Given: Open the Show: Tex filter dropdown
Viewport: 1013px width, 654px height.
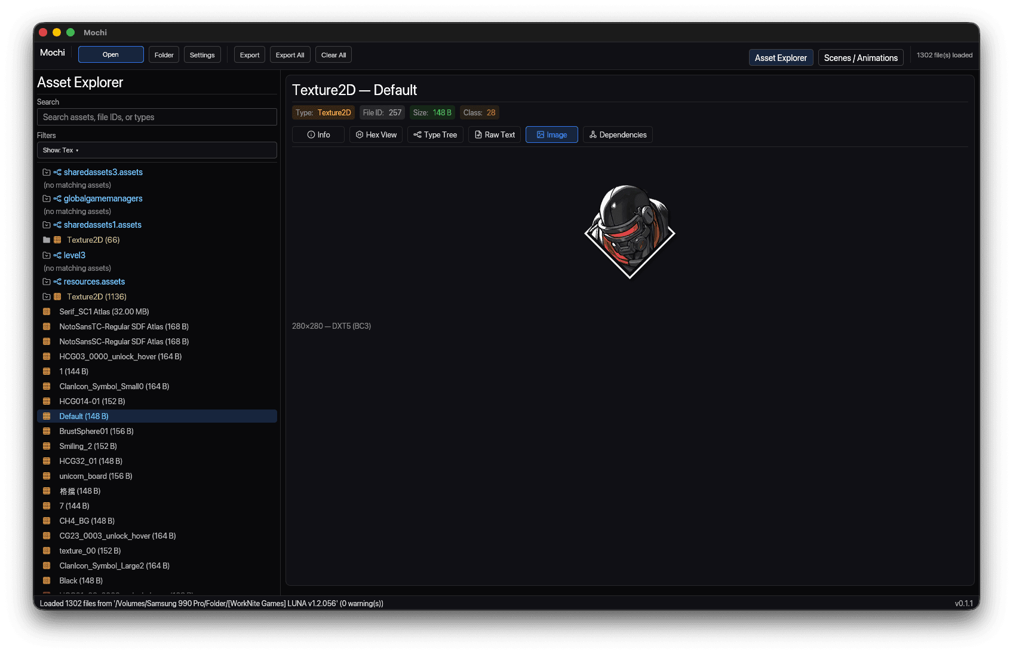Looking at the screenshot, I should coord(157,150).
